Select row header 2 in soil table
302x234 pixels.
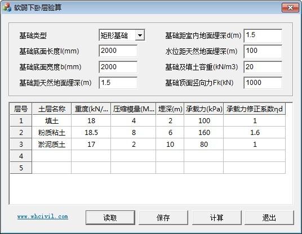pos(21,133)
